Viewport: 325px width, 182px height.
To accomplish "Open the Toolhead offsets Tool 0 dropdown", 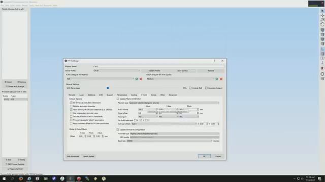I will pos(164,124).
